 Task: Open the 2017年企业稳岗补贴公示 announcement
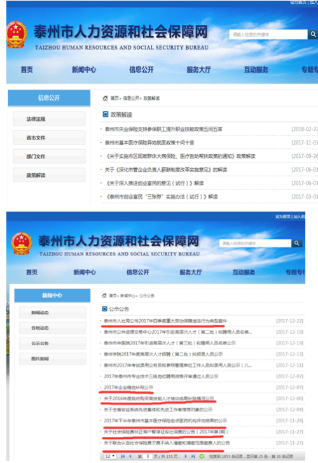[x=128, y=387]
